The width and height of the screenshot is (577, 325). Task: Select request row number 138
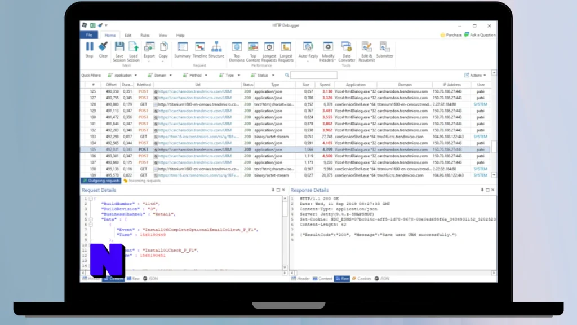pyautogui.click(x=285, y=169)
